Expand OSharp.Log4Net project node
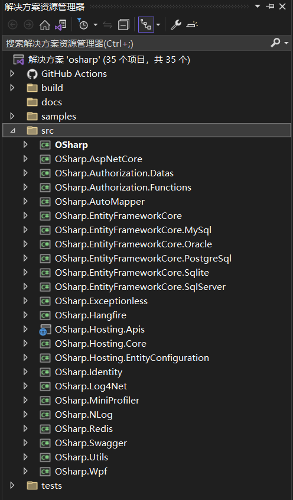The image size is (293, 500). 25,386
